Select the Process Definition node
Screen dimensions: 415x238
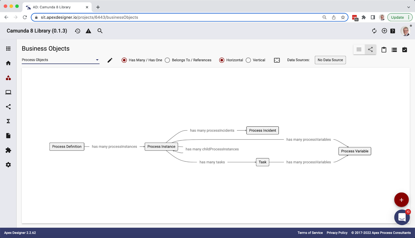(67, 147)
